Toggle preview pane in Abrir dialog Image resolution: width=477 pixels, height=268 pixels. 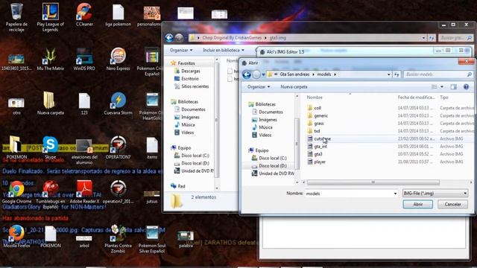[x=453, y=87]
